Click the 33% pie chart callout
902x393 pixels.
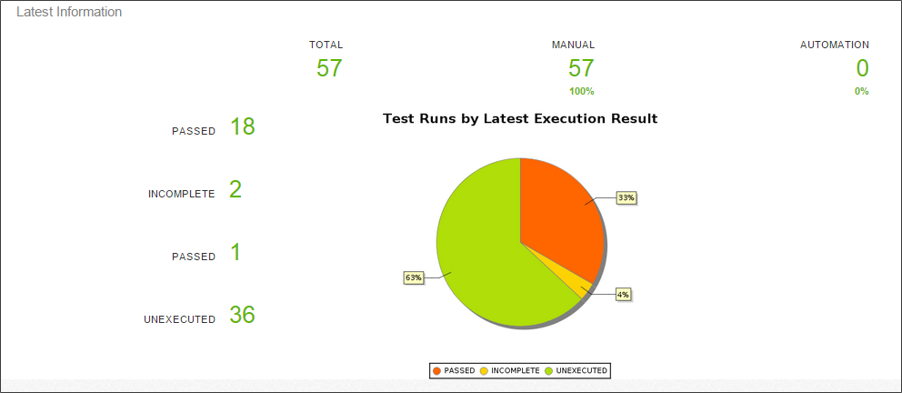click(626, 197)
